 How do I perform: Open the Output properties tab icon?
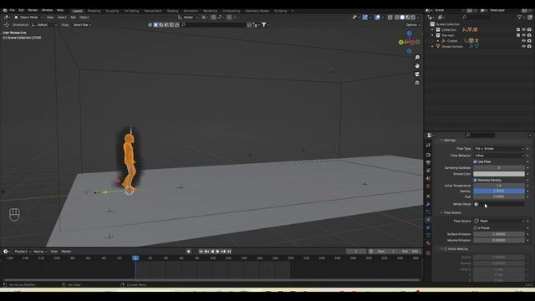click(x=428, y=163)
